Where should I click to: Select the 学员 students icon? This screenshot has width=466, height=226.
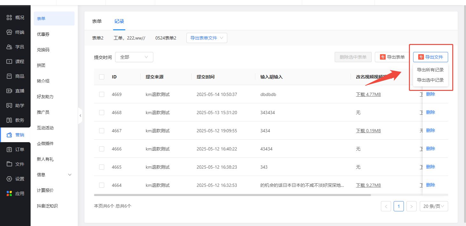(10, 47)
